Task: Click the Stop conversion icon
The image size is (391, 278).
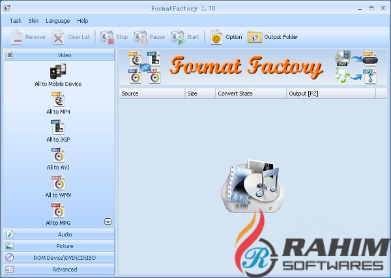Action: pos(107,37)
